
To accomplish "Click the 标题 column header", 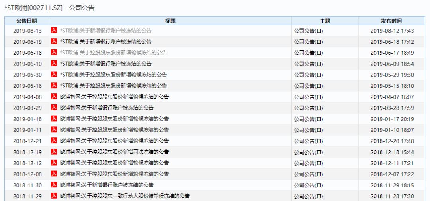I will click(x=170, y=21).
